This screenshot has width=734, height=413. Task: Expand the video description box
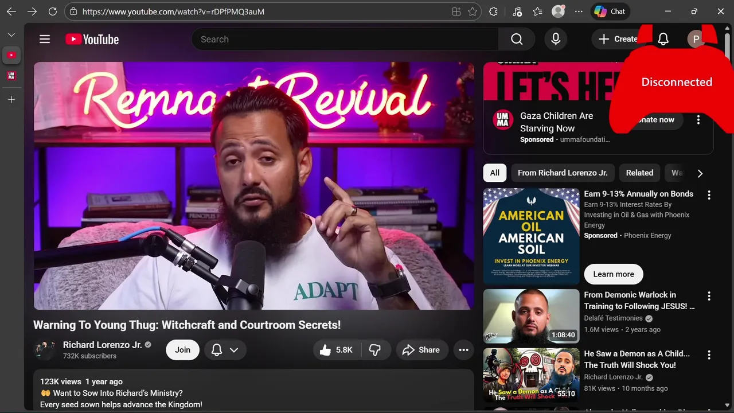point(253,391)
